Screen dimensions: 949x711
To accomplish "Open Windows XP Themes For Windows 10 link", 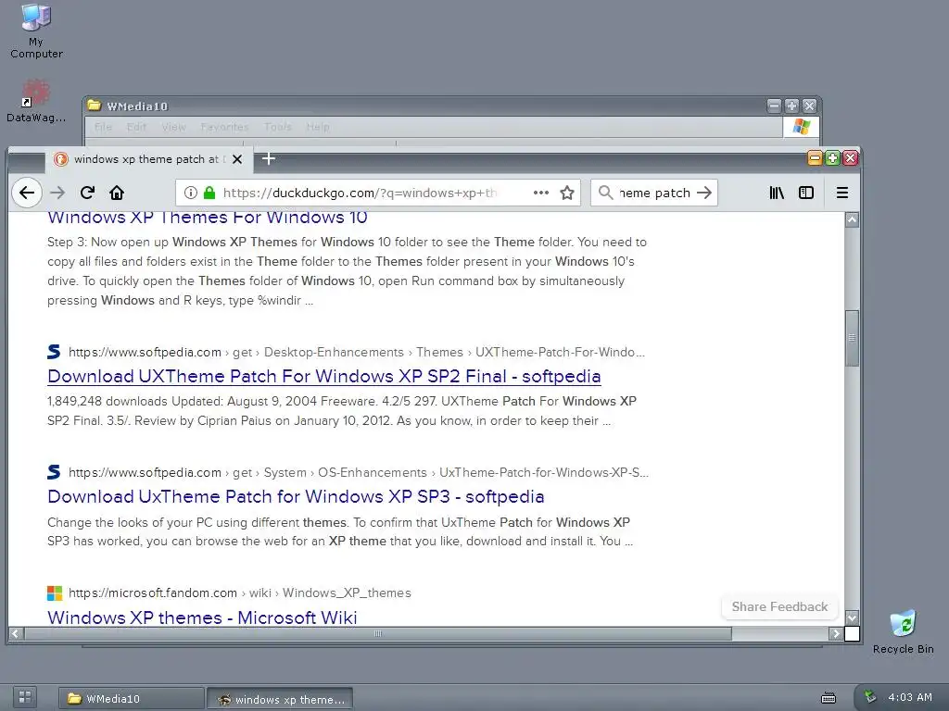I will (207, 218).
